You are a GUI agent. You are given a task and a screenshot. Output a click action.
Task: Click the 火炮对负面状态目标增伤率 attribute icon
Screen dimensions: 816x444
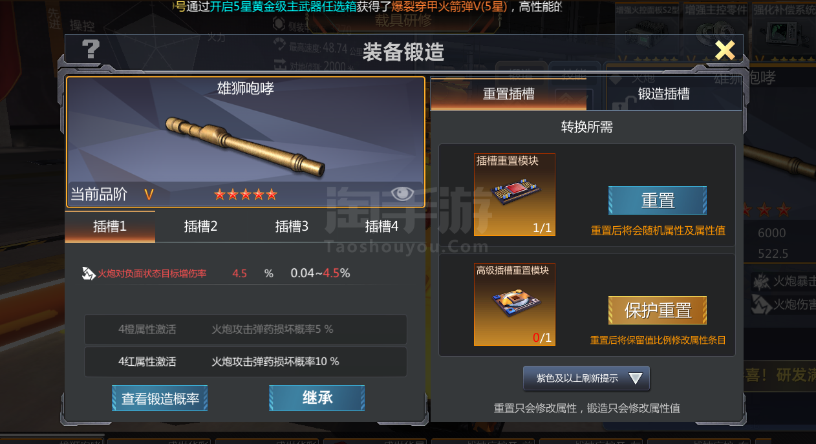point(89,273)
